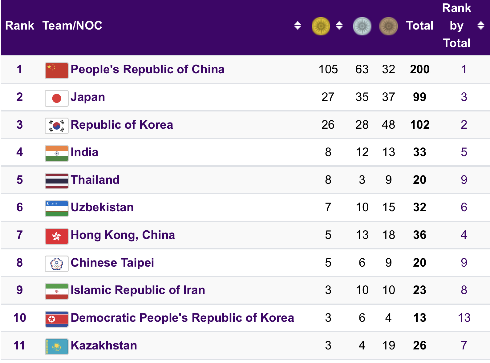
Task: Click the gold medal icon in header
Action: [x=321, y=26]
